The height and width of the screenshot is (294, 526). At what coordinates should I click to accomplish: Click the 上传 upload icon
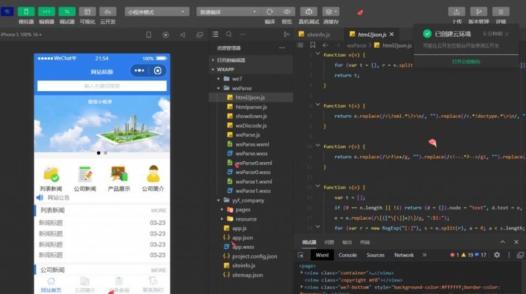[457, 11]
